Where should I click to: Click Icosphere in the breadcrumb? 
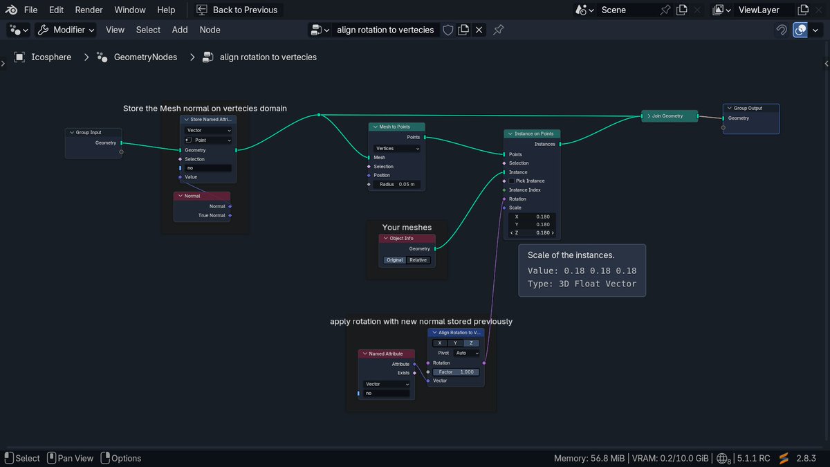click(x=51, y=57)
